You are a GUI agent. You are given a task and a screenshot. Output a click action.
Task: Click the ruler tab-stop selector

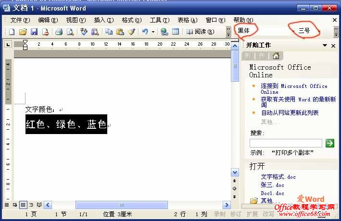coord(8,45)
